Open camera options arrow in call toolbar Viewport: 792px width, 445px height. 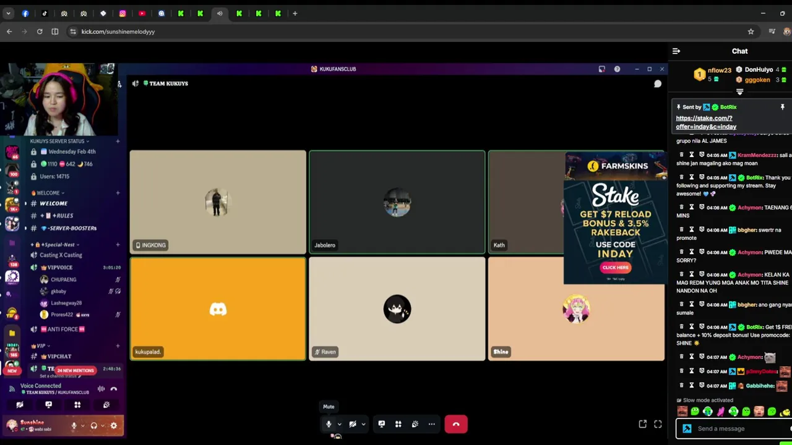click(x=363, y=425)
